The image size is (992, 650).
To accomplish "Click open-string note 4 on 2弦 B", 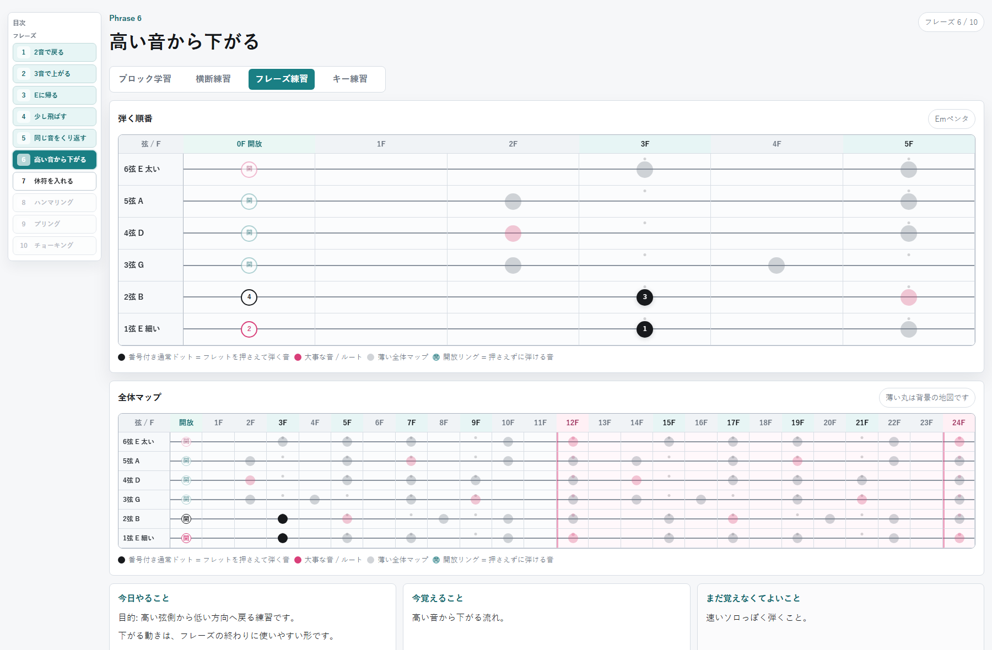I will point(249,297).
